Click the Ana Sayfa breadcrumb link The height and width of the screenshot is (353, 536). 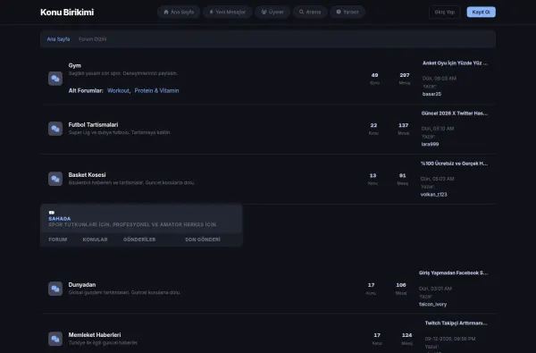[58, 39]
